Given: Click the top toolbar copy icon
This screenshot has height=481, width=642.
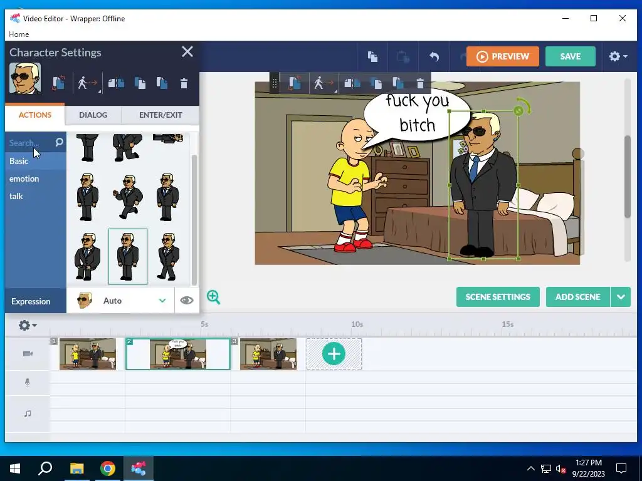Looking at the screenshot, I should (372, 56).
